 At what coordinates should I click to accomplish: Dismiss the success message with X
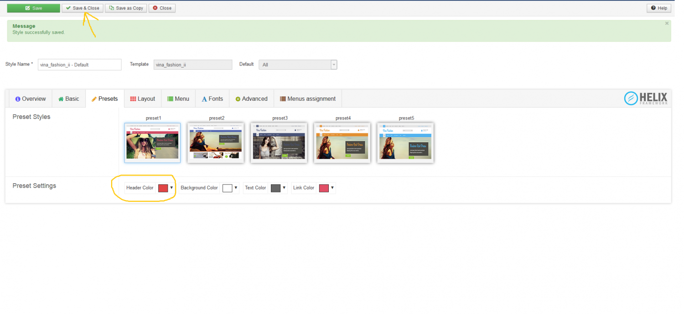point(667,23)
